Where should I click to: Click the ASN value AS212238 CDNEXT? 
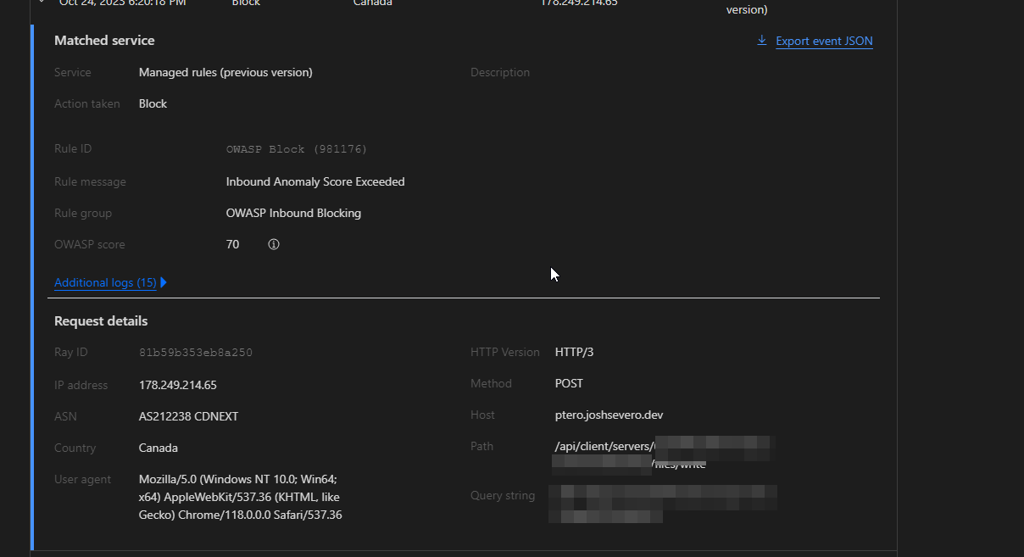[x=189, y=416]
